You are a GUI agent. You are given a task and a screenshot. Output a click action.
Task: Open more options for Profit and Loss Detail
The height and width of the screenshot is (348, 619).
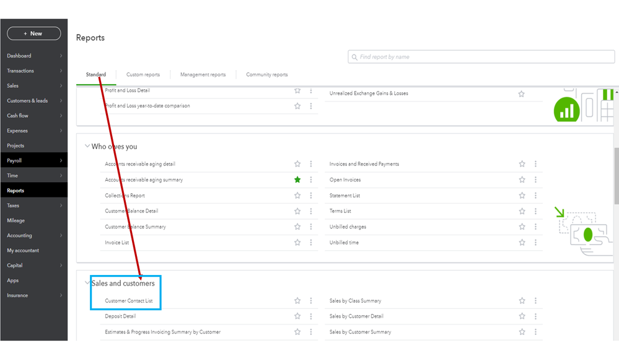coord(311,90)
